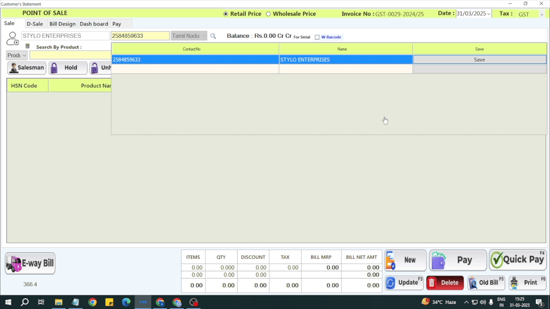Click the small calculator icon beside Search By Product

coord(27,46)
